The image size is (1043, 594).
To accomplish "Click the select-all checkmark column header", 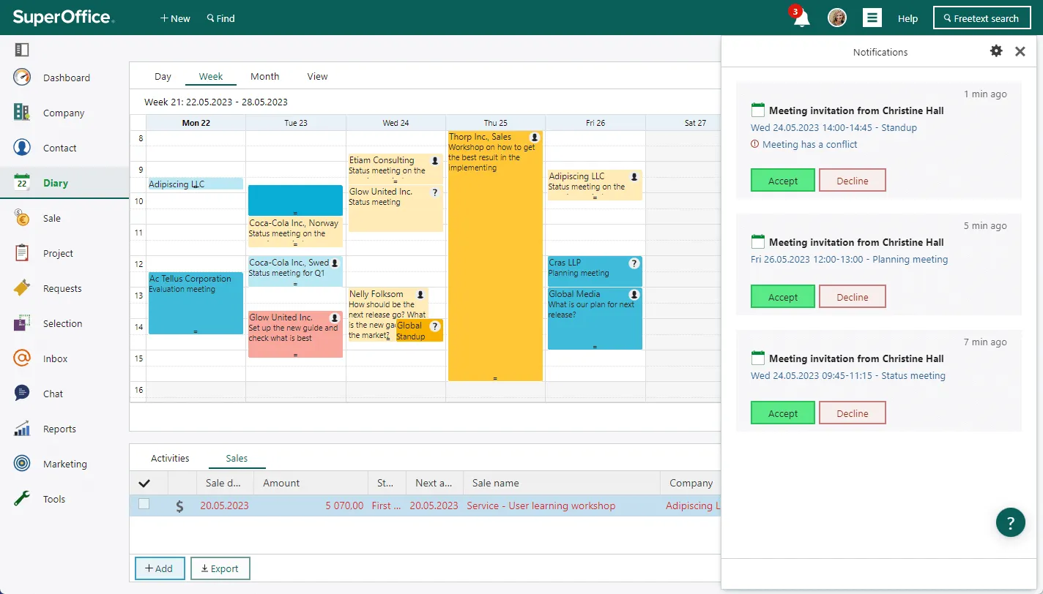I will (x=144, y=483).
